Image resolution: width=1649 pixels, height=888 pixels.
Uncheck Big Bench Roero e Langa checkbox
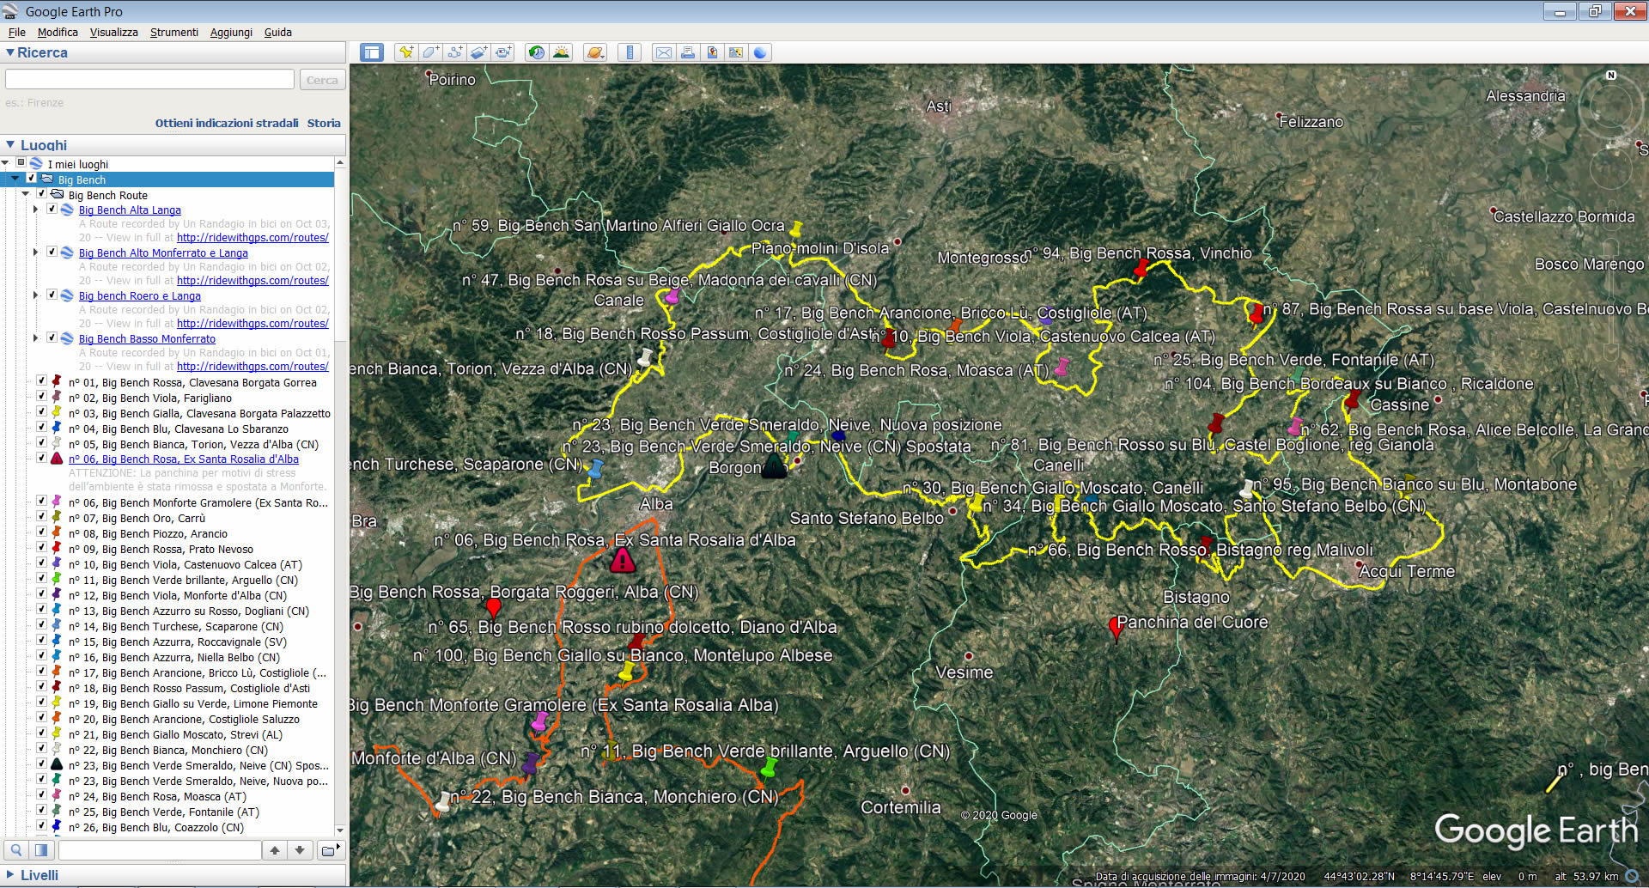[x=52, y=295]
